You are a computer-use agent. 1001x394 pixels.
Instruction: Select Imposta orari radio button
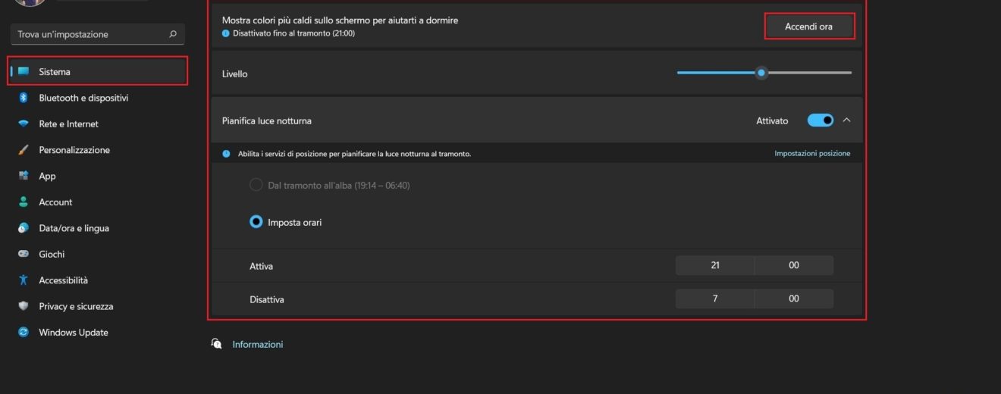(x=256, y=222)
